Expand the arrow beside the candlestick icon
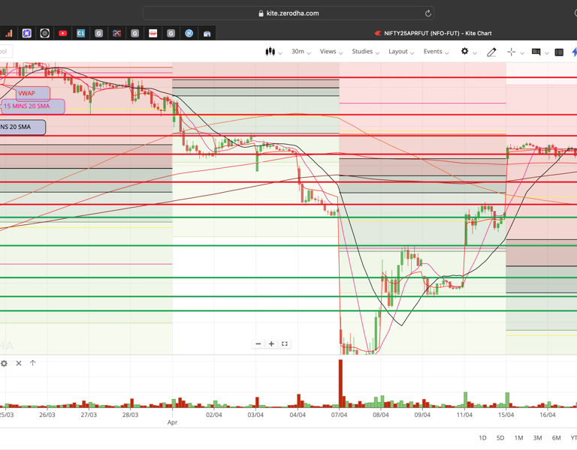577x450 pixels. coord(280,53)
